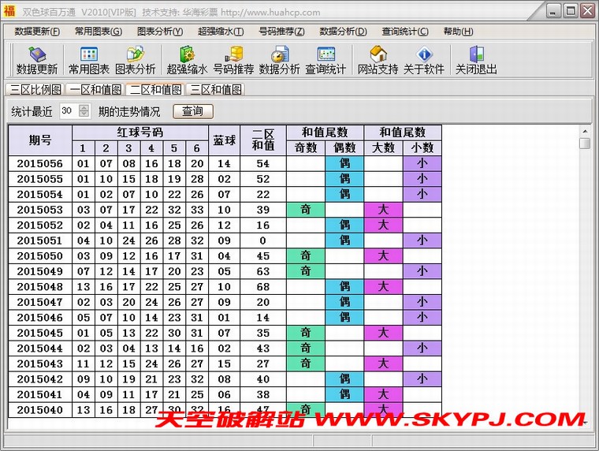This screenshot has height=451, width=599.
Task: Open 常用图表 from the toolbar
Action: click(x=88, y=60)
